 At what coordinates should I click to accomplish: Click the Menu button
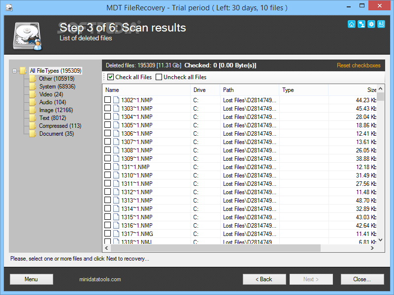coord(32,279)
